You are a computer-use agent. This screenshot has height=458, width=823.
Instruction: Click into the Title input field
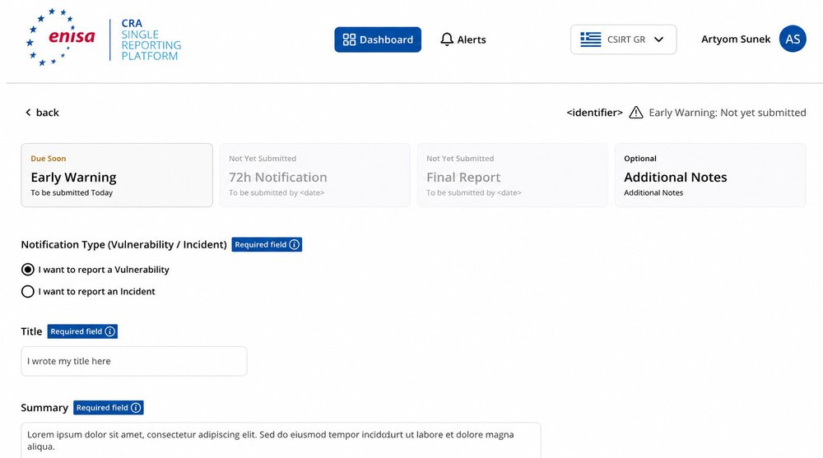coord(134,361)
